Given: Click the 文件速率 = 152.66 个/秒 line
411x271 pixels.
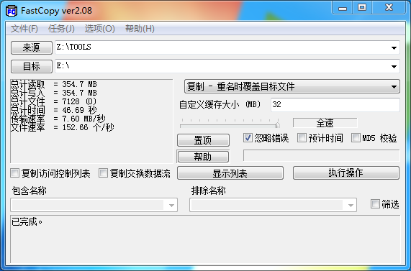Looking at the screenshot, I should tap(63, 127).
